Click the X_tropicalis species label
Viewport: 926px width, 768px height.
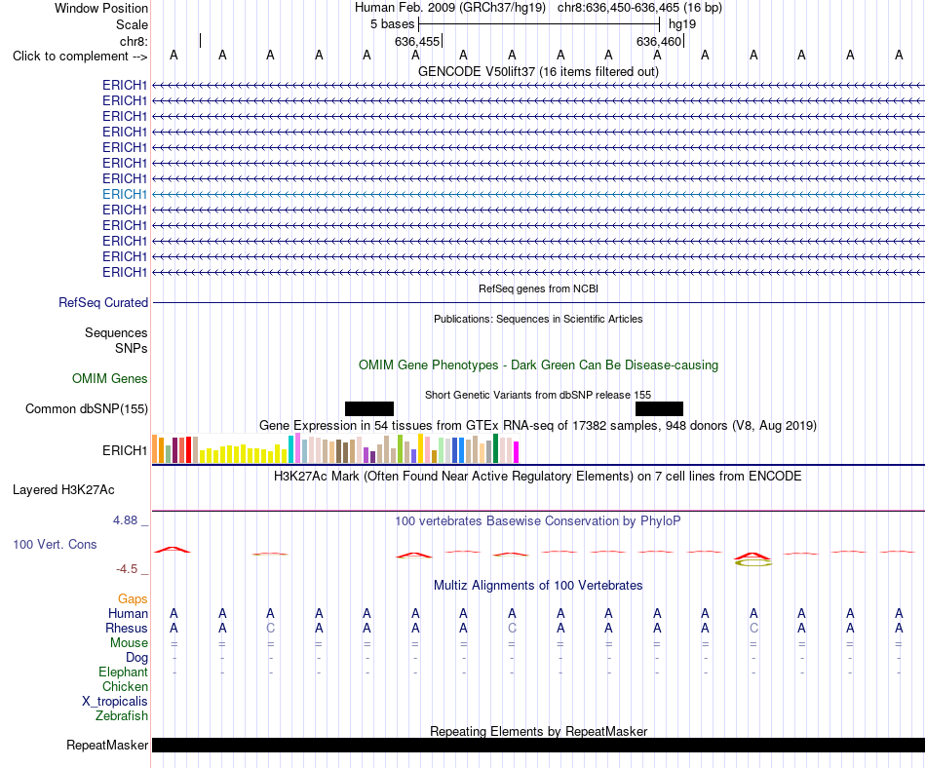pyautogui.click(x=115, y=701)
